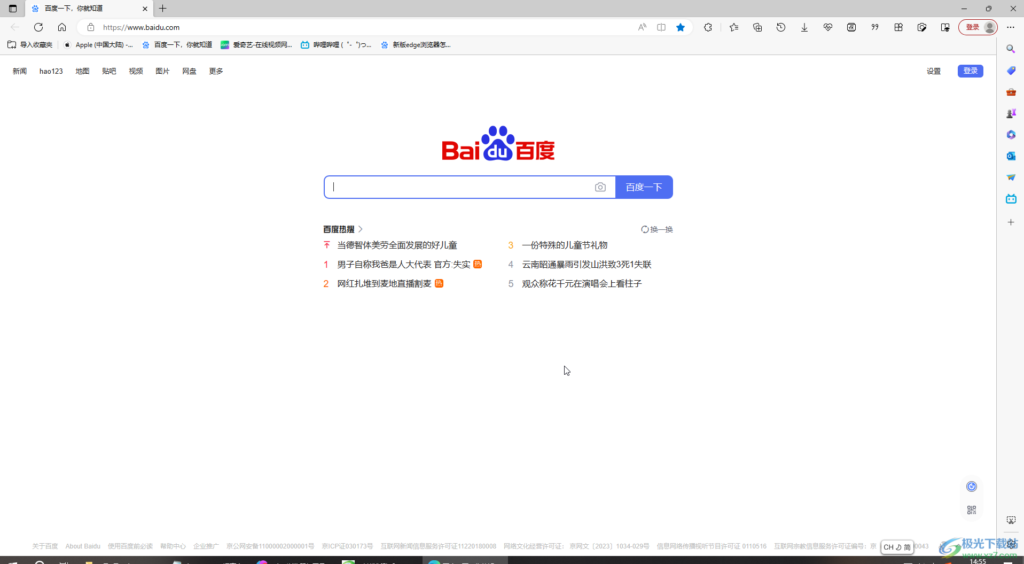Screen dimensions: 1024x564
Task: Focus the Baidu search input box
Action: point(459,187)
